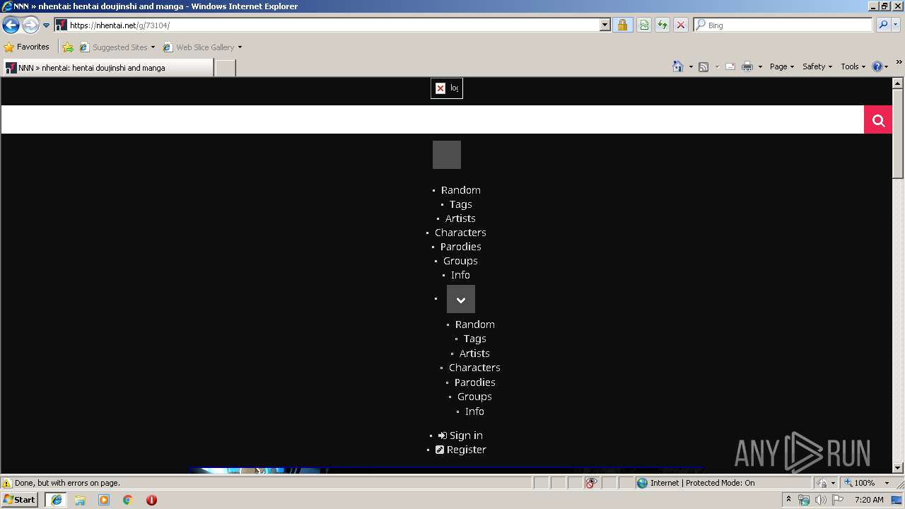905x509 pixels.
Task: Click the broken logo image at page top
Action: (x=447, y=88)
